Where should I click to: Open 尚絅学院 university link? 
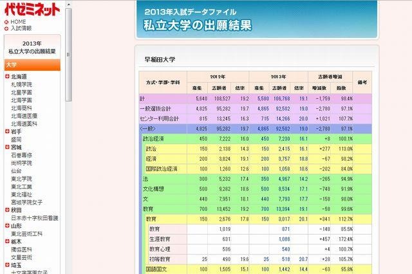click(21, 163)
